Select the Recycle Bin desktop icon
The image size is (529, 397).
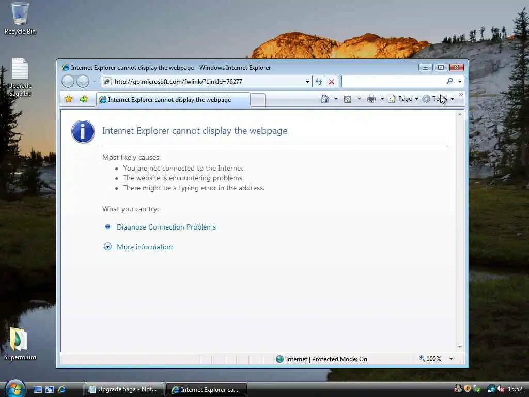click(x=20, y=19)
